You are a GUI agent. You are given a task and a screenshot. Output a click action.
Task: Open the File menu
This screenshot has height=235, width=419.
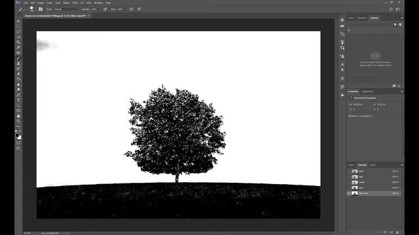26,3
